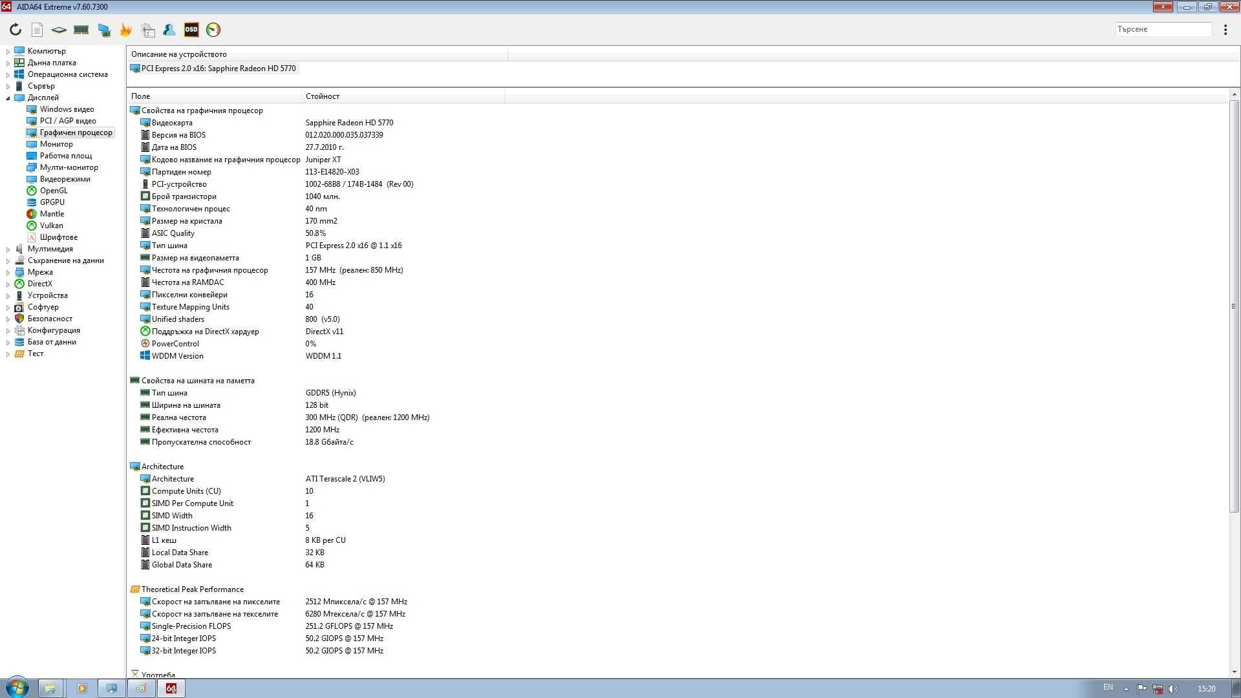1241x698 pixels.
Task: Select Windows видео in tree
Action: coord(67,109)
